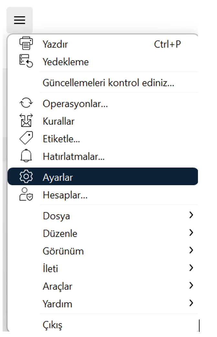Screen dimensions: 217x337
Task: Select Çıkış to exit the application
Action: pyautogui.click(x=103, y=324)
